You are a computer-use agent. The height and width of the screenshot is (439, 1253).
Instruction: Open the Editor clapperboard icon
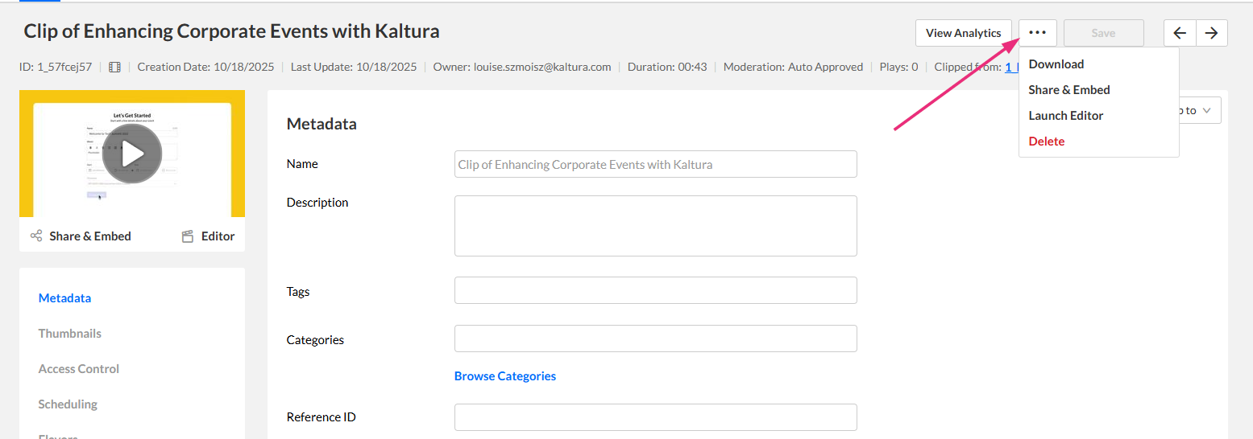pos(188,236)
